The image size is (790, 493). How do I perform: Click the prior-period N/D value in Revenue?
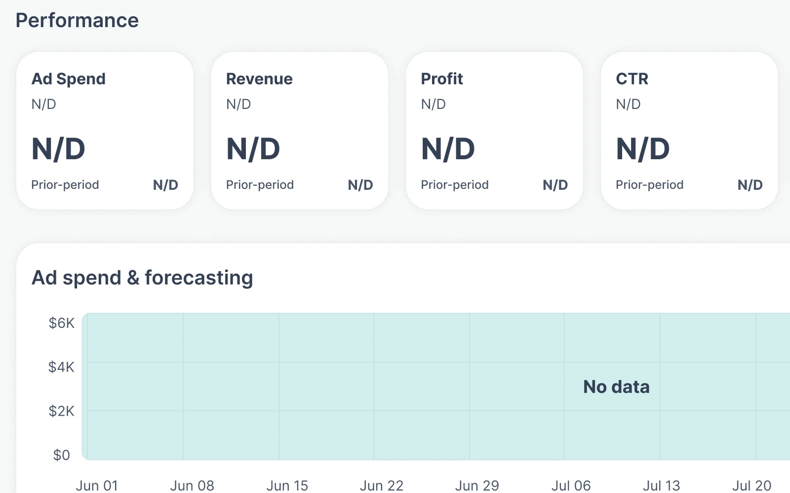[360, 185]
